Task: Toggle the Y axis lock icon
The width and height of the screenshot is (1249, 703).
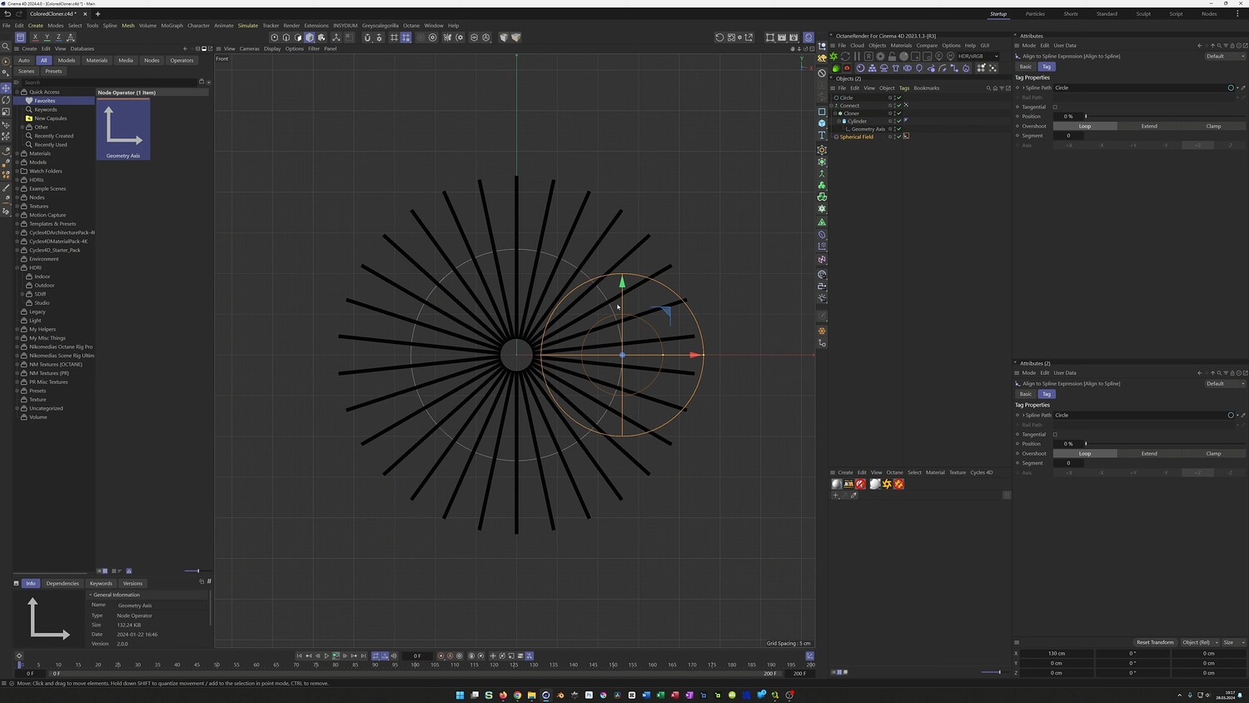Action: click(47, 37)
